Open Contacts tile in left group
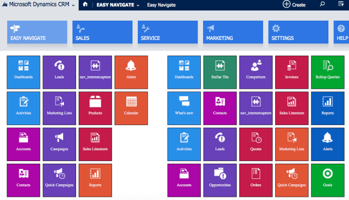 23,180
